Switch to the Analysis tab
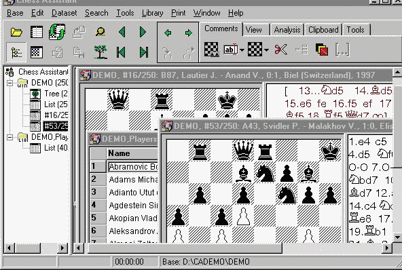 pos(287,30)
